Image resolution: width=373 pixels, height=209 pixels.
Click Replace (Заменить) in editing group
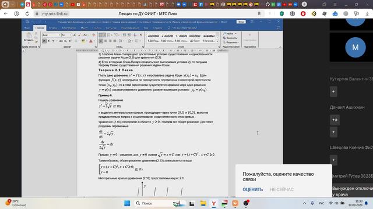230,38
